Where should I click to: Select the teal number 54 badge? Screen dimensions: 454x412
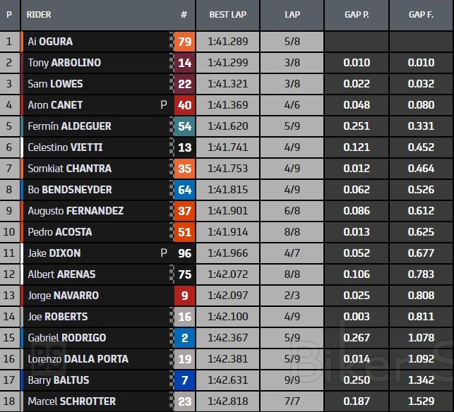184,126
